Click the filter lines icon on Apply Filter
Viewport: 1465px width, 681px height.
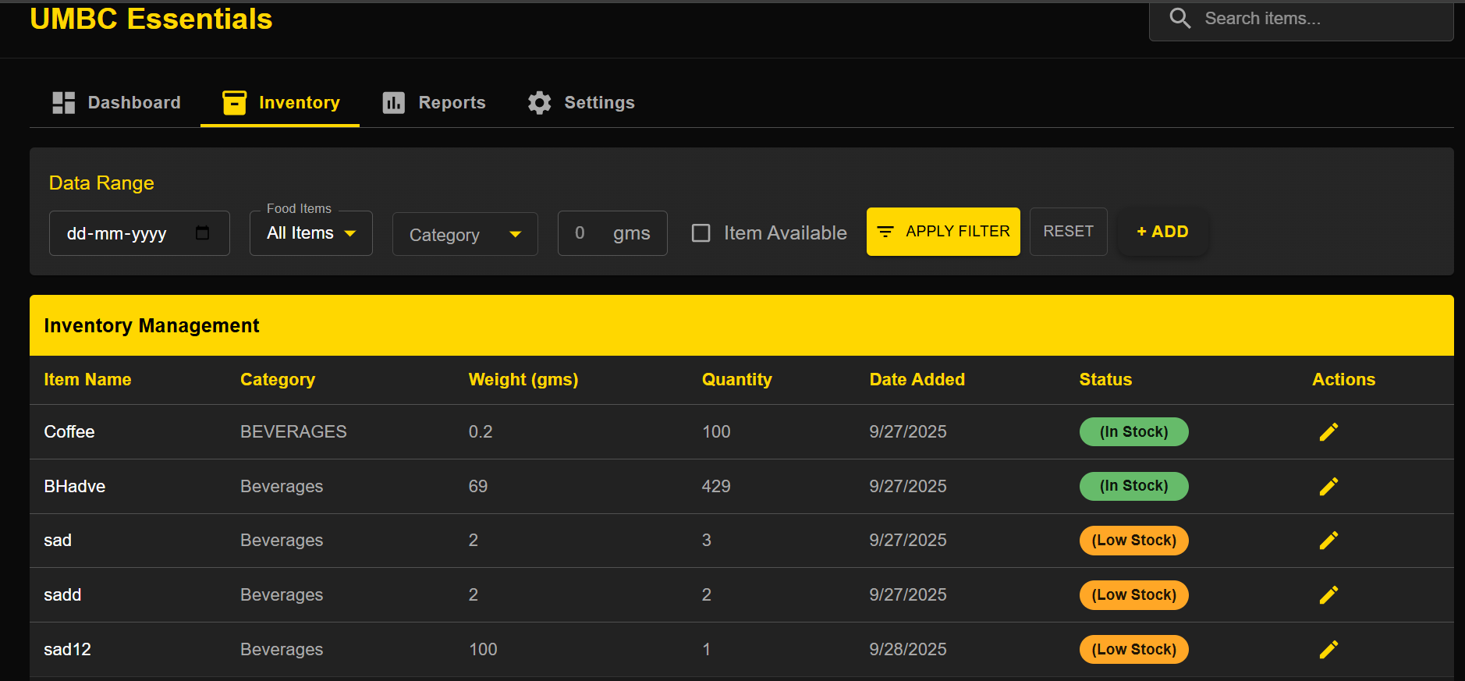[x=885, y=232]
